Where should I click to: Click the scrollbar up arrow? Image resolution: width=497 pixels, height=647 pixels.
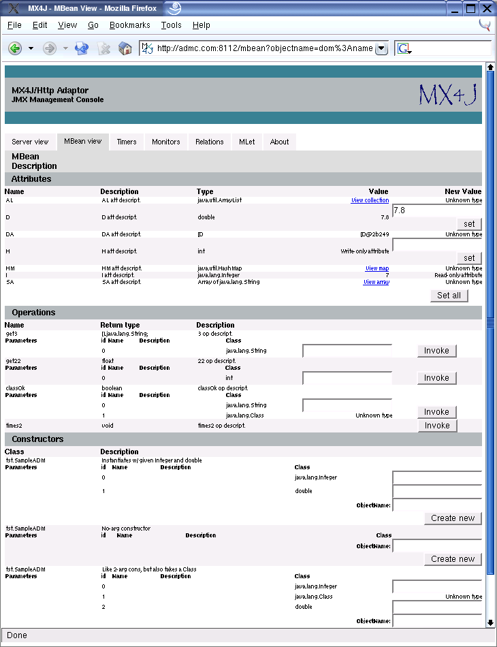pos(490,67)
